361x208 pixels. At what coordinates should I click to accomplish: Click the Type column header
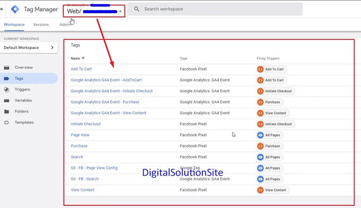pyautogui.click(x=184, y=58)
